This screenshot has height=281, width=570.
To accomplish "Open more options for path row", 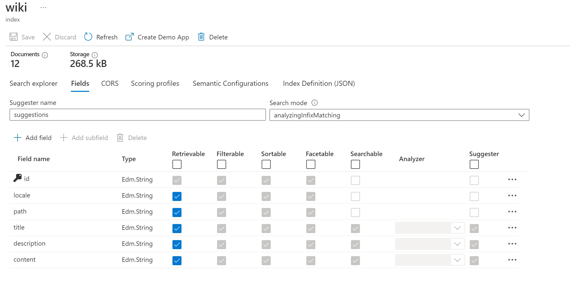I will point(512,212).
